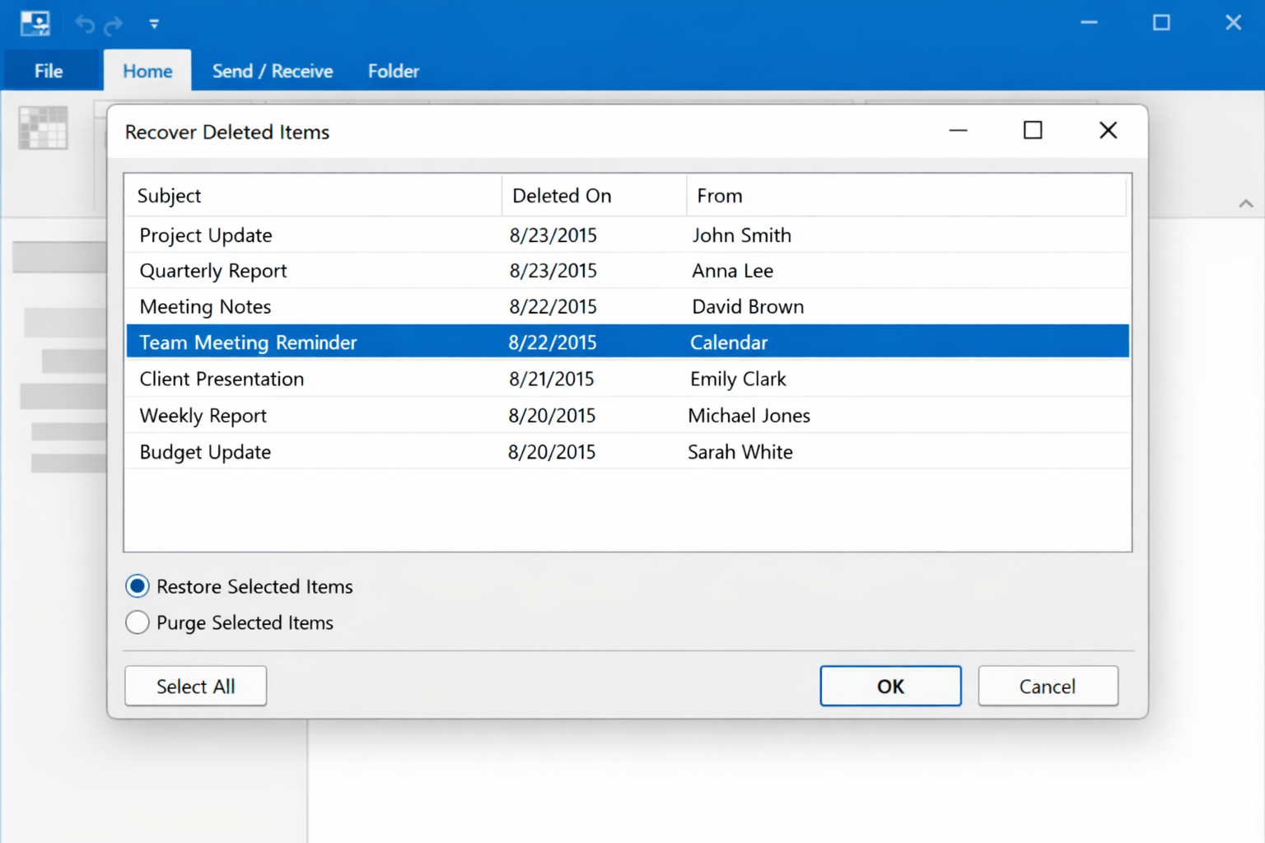Click the Select All button
Viewport: 1265px width, 843px height.
pos(195,686)
